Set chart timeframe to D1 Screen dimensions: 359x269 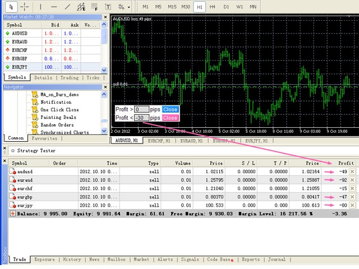click(227, 7)
